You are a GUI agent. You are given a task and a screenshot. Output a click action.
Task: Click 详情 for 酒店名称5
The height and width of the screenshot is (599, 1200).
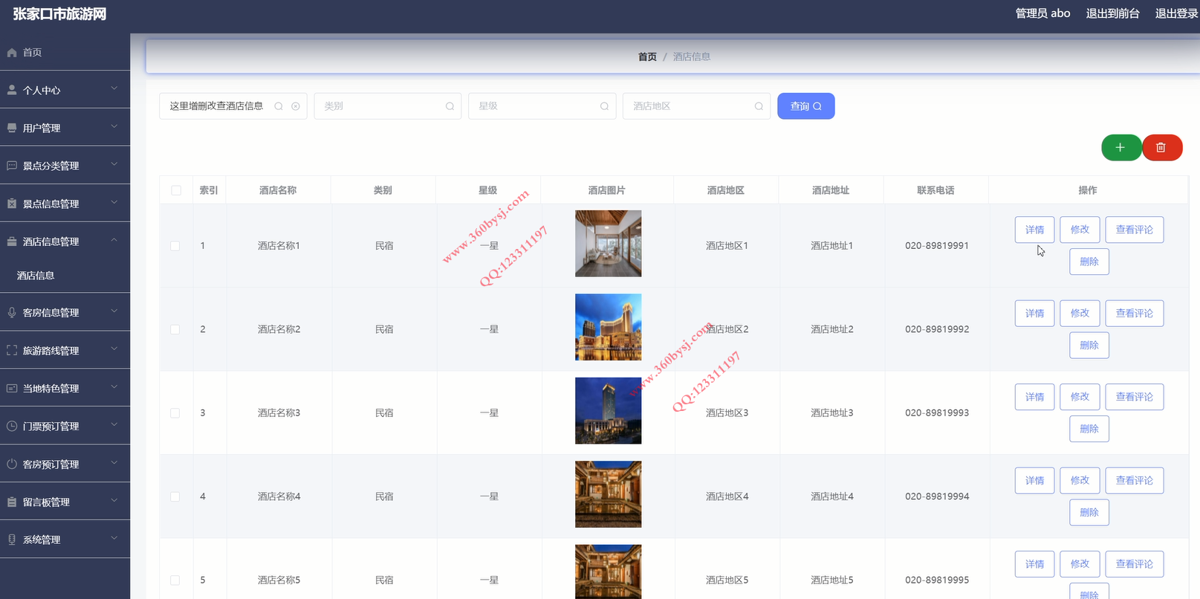tap(1035, 564)
